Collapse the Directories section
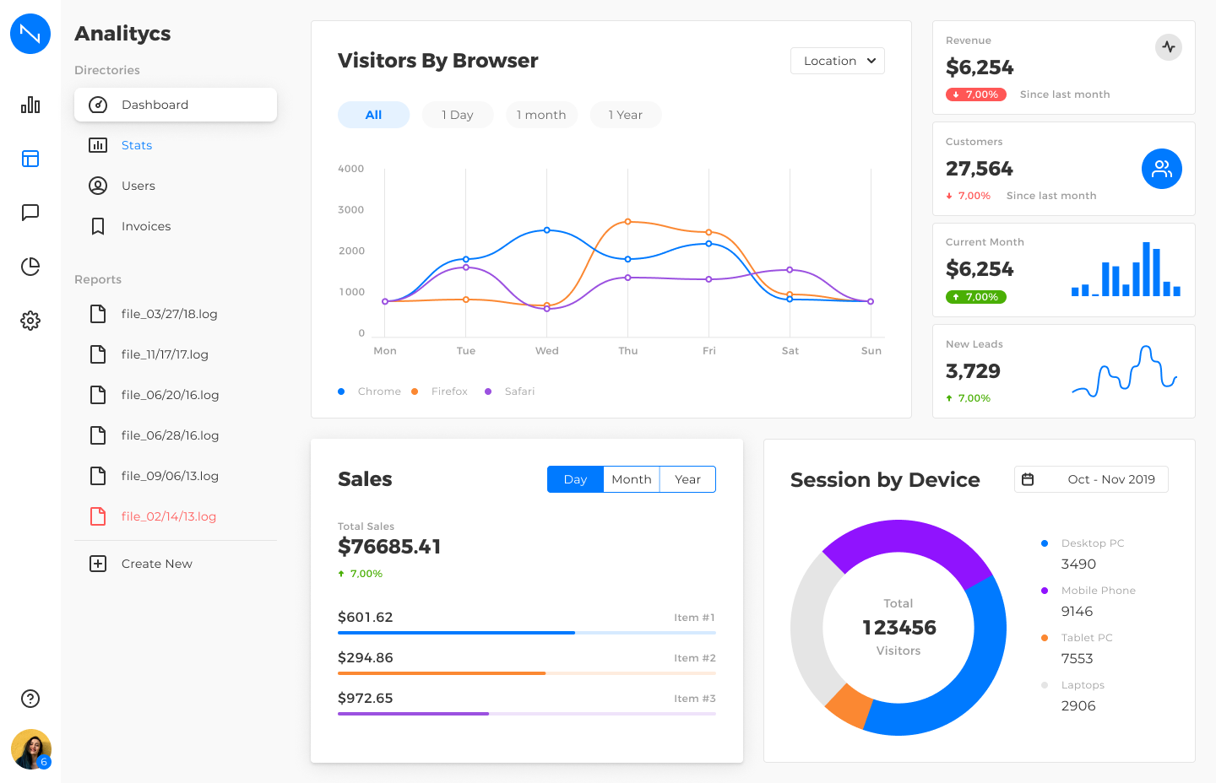The width and height of the screenshot is (1216, 783). pyautogui.click(x=106, y=70)
